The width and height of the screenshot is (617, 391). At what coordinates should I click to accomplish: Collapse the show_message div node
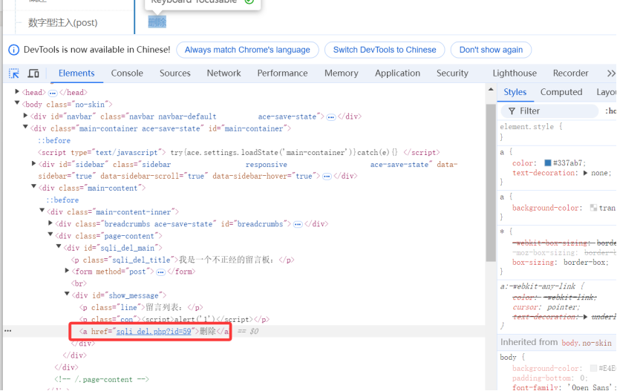point(67,294)
